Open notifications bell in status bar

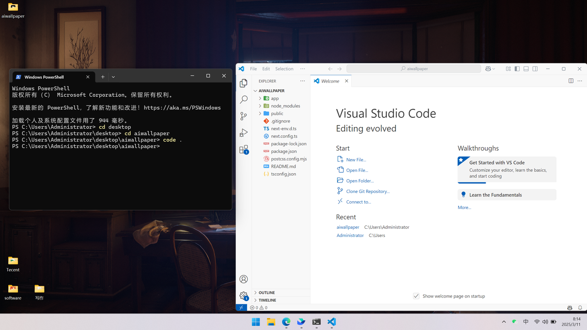tap(580, 308)
